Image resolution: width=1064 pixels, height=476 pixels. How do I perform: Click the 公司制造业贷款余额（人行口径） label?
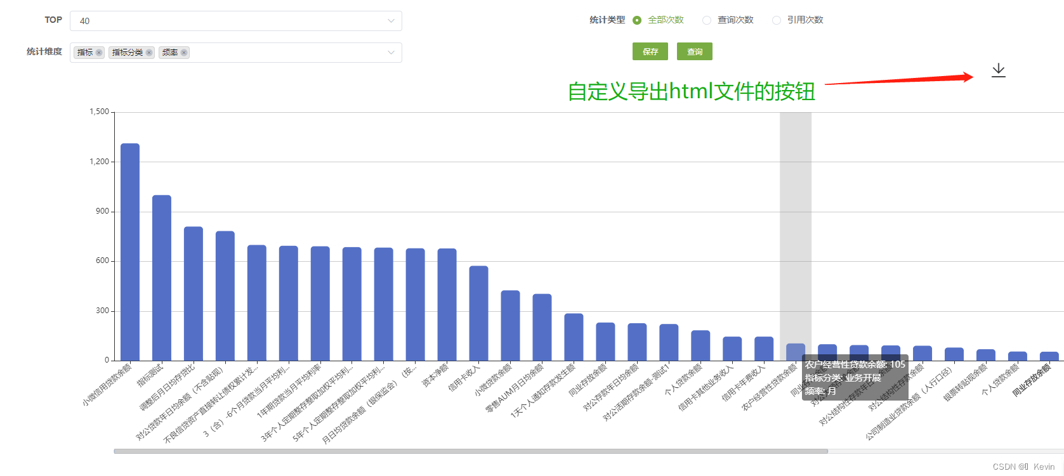909,402
